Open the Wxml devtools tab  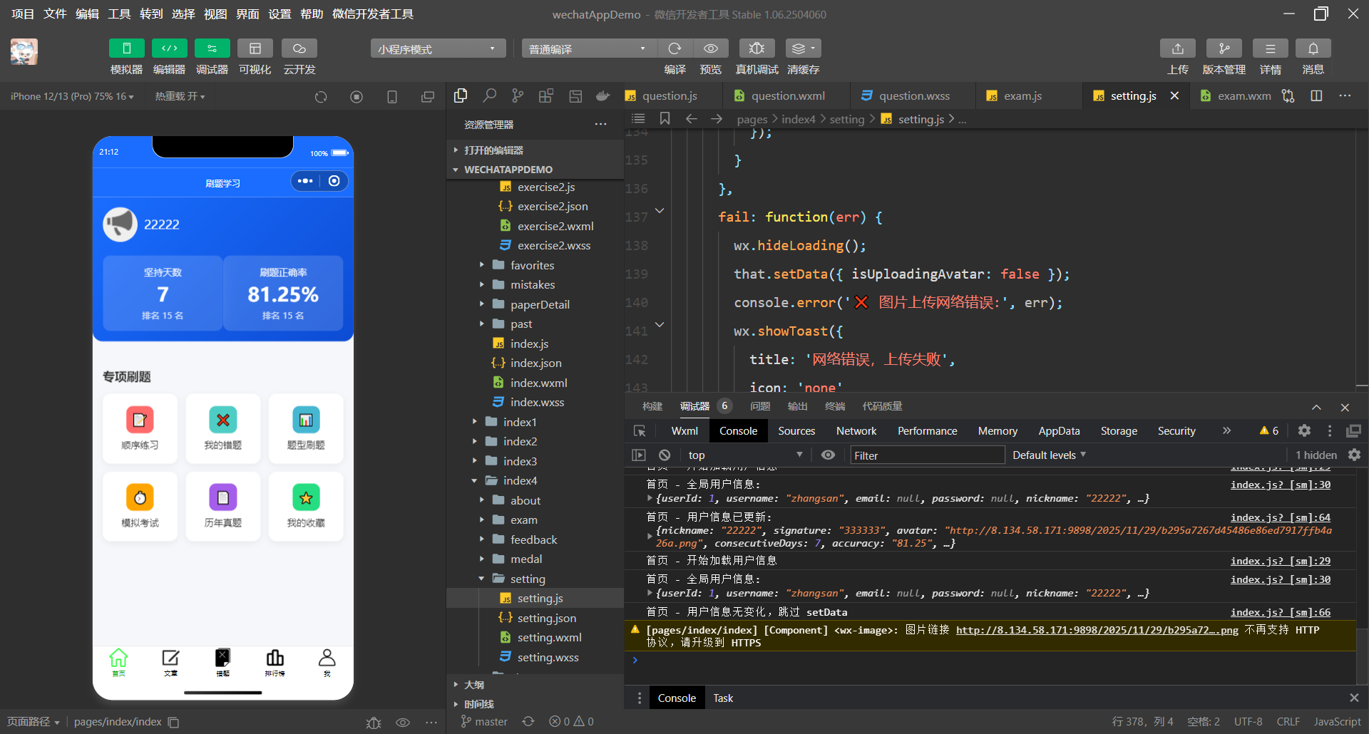coord(684,430)
